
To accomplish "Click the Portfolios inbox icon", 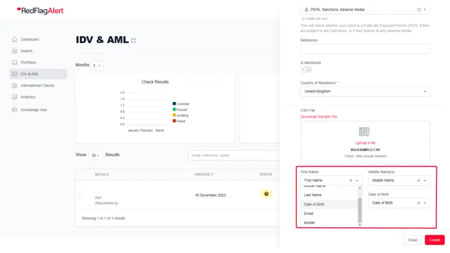I will click(14, 62).
